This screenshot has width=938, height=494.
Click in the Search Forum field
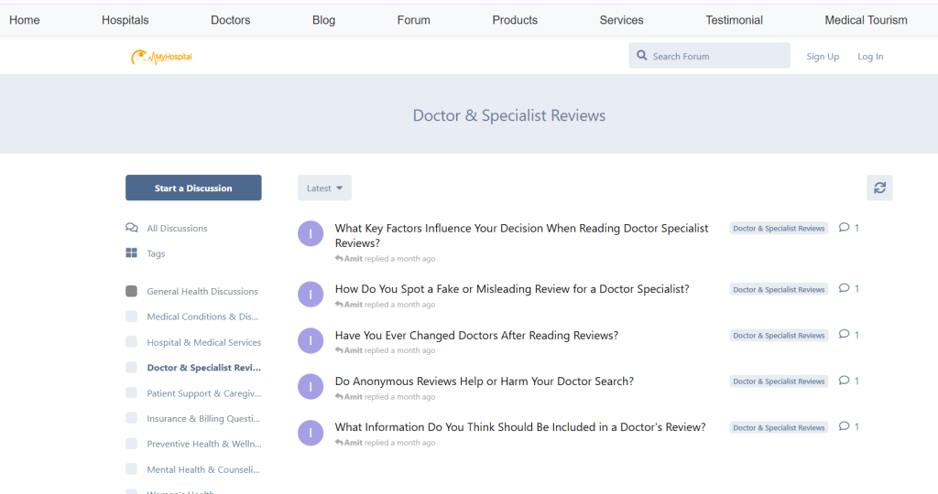710,56
